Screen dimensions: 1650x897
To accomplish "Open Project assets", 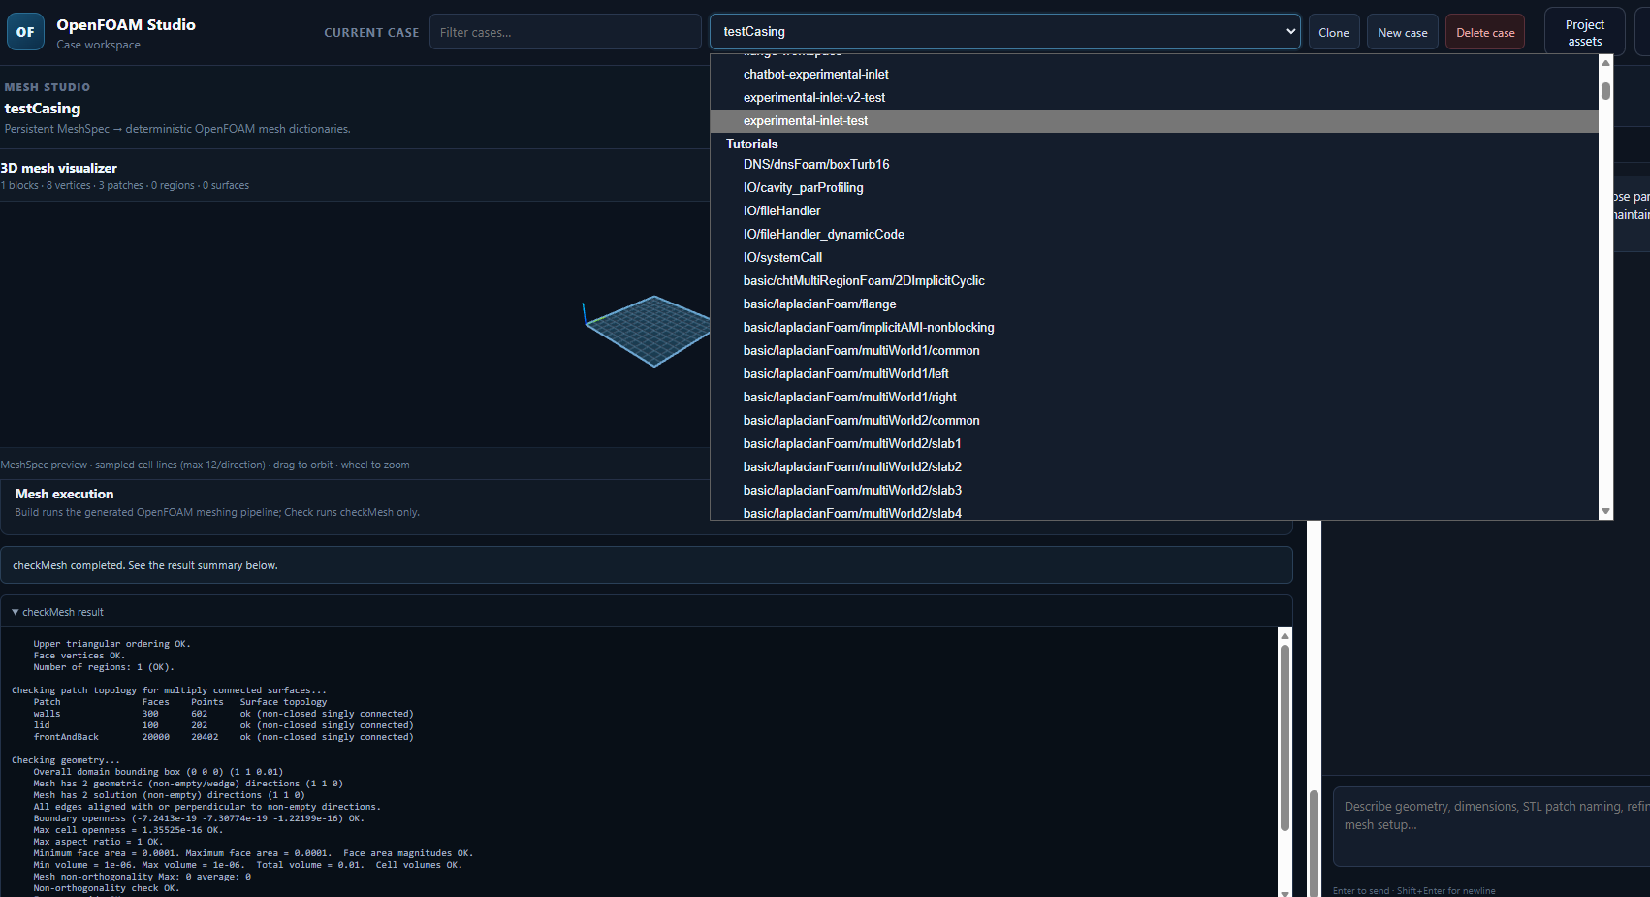I will (1584, 33).
